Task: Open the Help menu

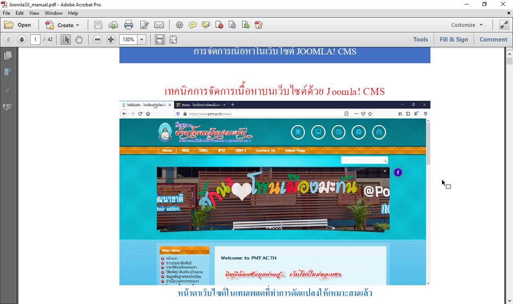Action: 73,13
